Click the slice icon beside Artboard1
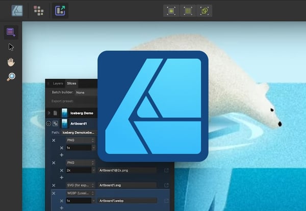 click(55, 124)
